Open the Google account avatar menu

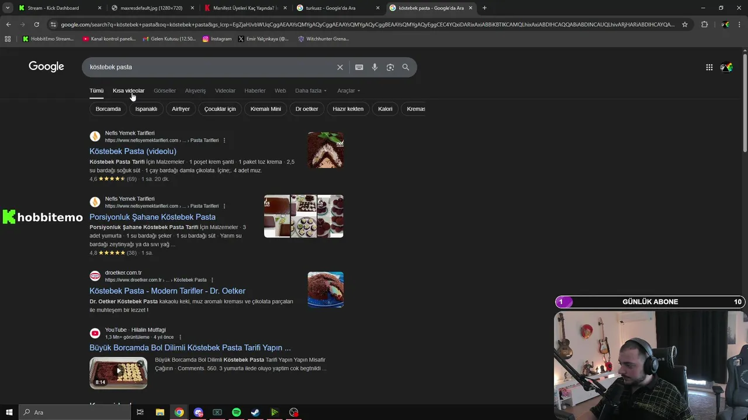(x=726, y=67)
